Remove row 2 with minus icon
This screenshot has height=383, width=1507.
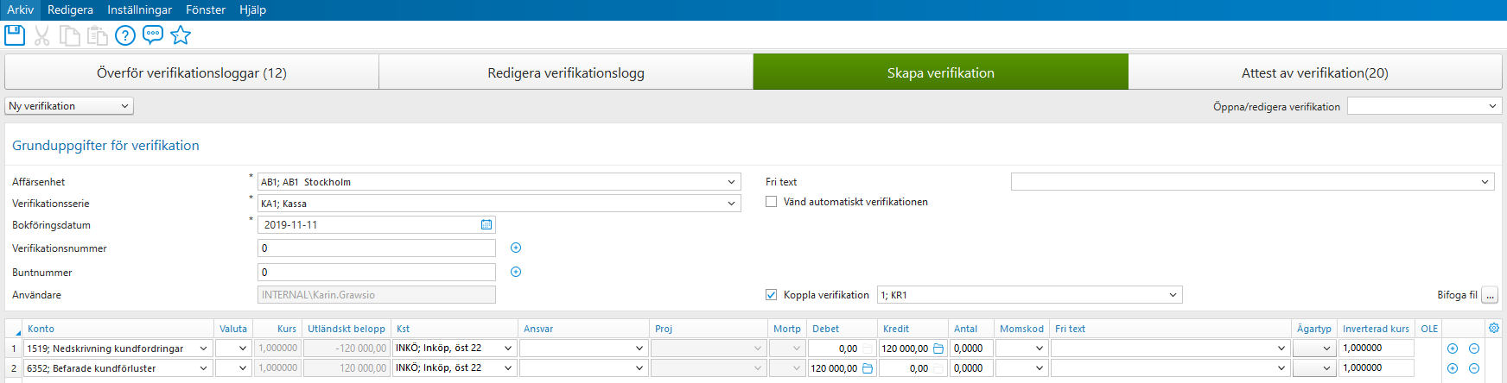point(1474,368)
